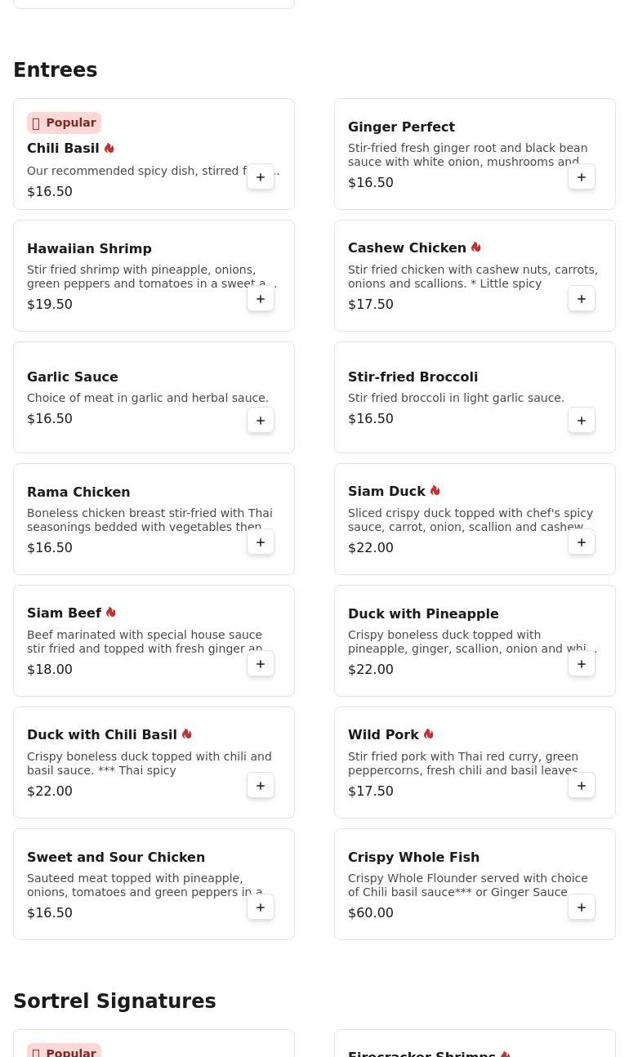Open Crispy Whole Fish item details
629x1057 pixels.
tap(413, 858)
